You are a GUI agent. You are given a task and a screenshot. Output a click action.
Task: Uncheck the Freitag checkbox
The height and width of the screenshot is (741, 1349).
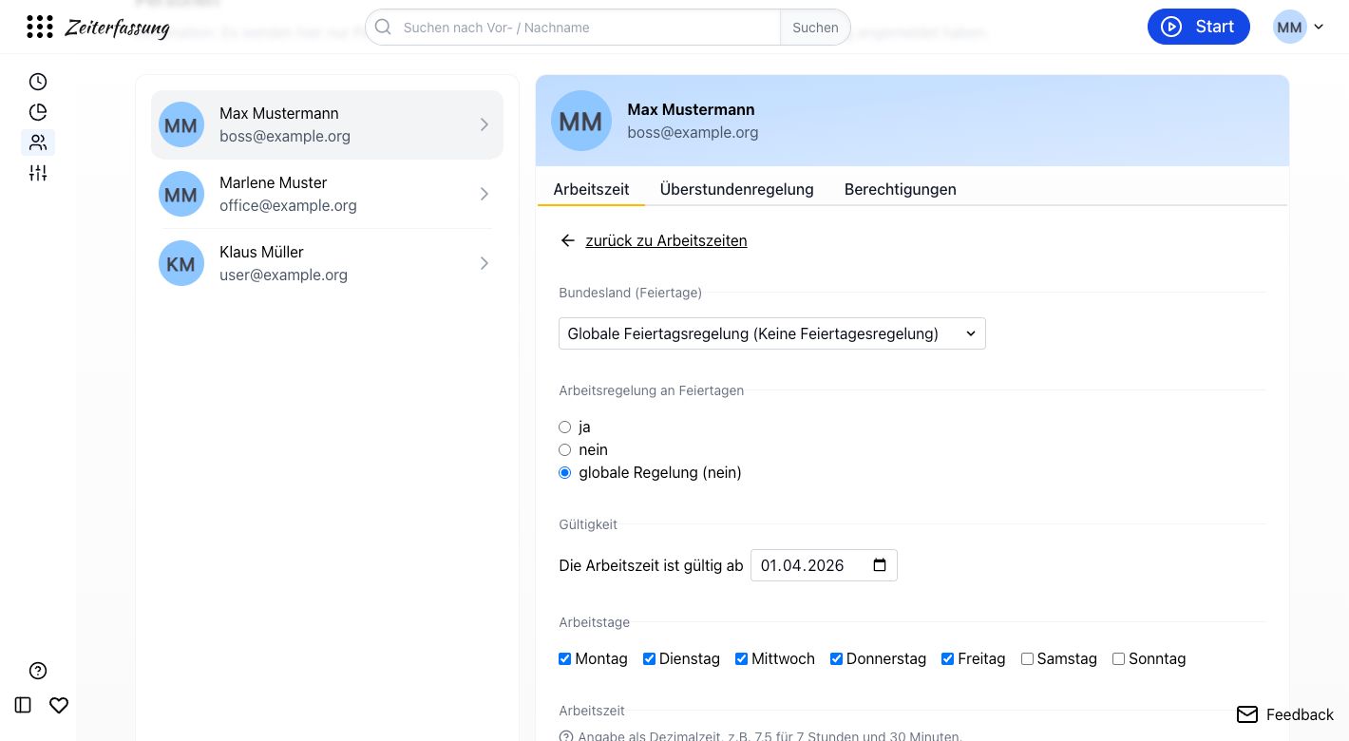948,659
